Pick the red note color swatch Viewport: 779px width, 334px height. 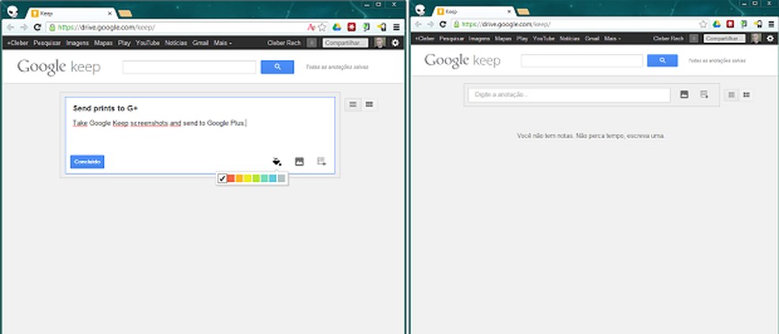tap(230, 178)
